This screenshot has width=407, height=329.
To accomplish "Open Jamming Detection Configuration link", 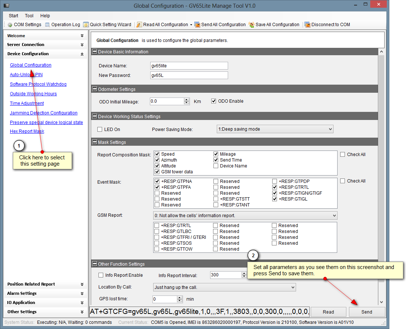I will pyautogui.click(x=44, y=113).
